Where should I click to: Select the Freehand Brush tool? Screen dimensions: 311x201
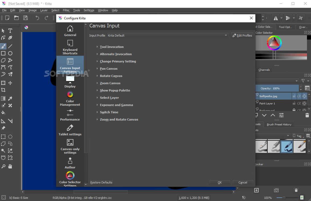[3, 46]
